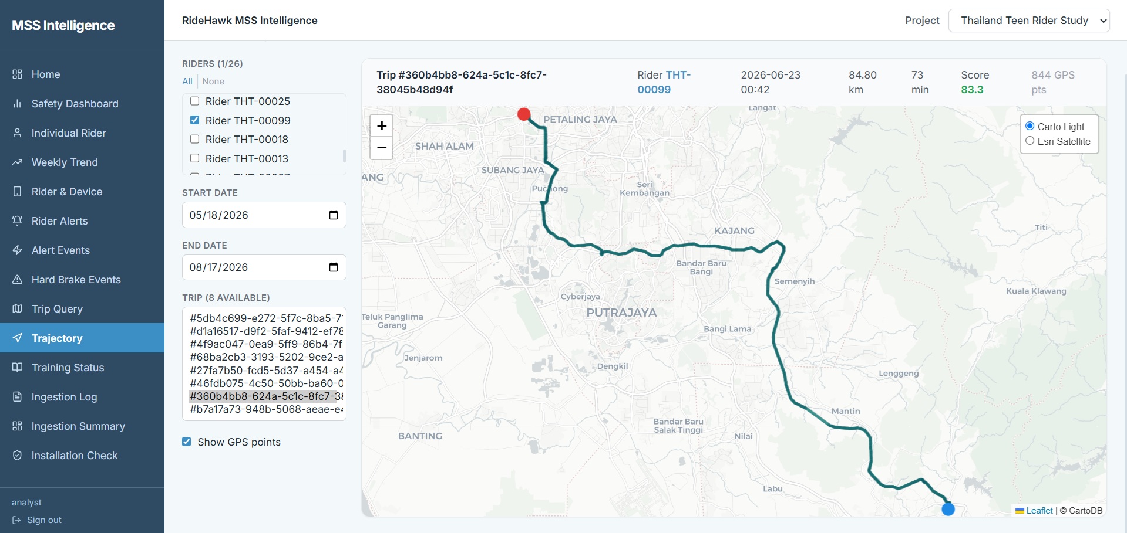Clear riders via None link
This screenshot has width=1127, height=533.
213,82
